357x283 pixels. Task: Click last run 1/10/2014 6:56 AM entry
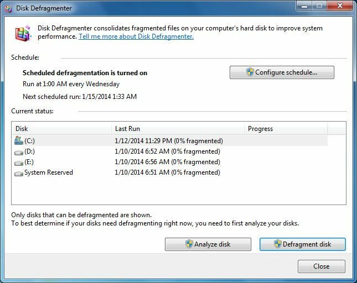tap(167, 162)
